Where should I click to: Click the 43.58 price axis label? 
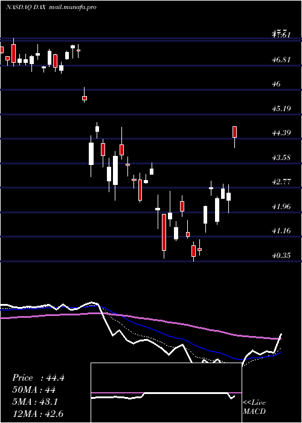[x=281, y=157]
